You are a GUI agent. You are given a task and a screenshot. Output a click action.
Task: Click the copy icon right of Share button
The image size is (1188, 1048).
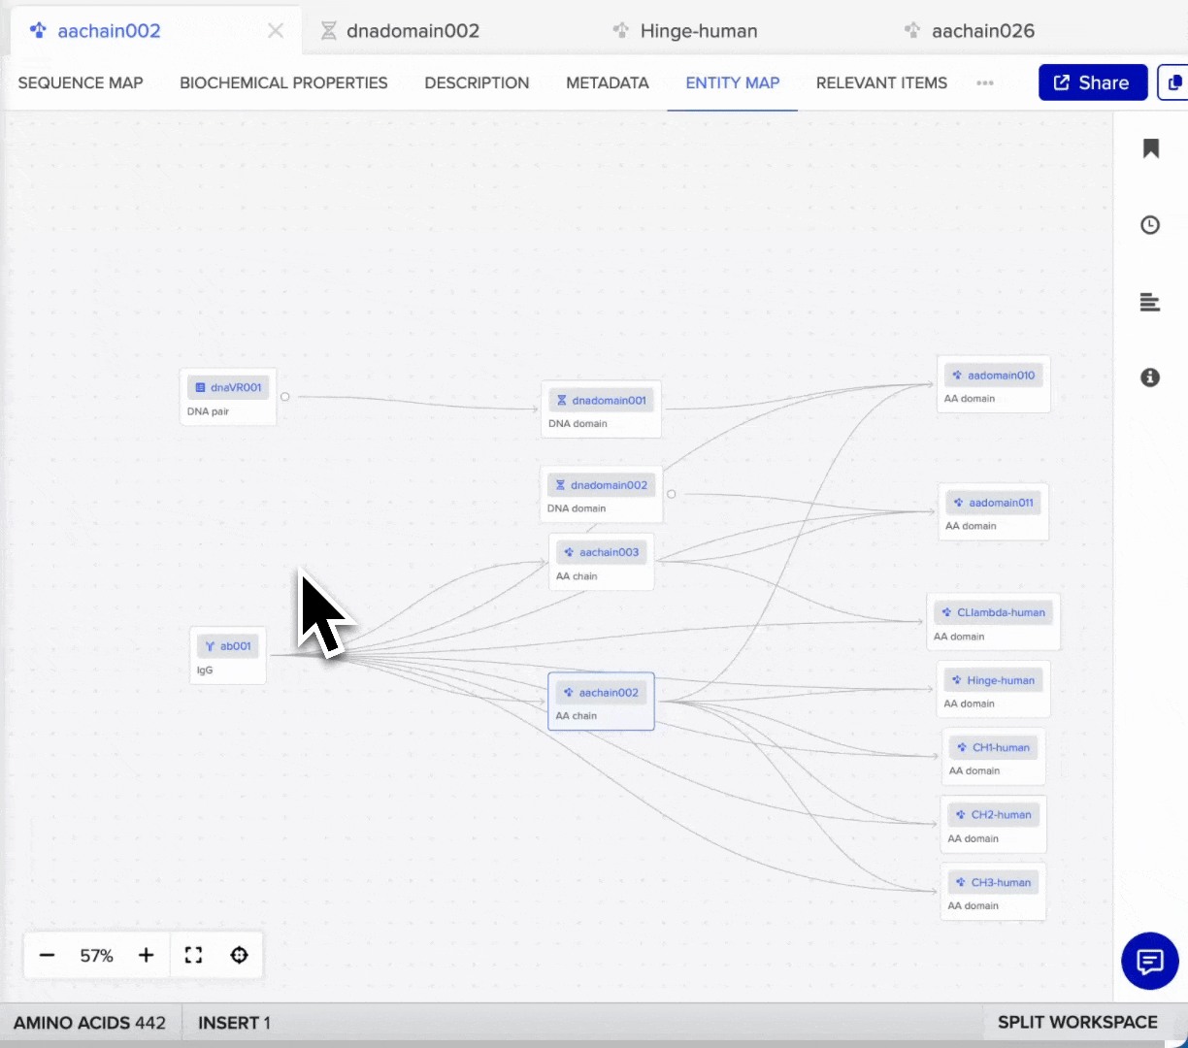point(1174,82)
